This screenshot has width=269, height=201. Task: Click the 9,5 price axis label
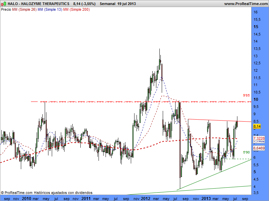[256, 107]
